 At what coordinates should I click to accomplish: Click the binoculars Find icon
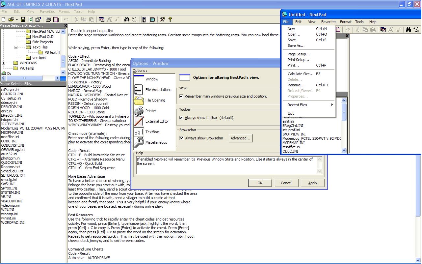[x=127, y=19]
